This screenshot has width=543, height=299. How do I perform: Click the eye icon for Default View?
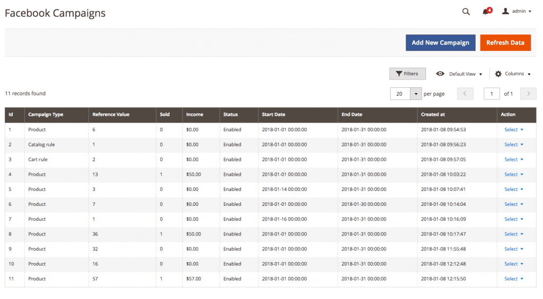coord(440,74)
